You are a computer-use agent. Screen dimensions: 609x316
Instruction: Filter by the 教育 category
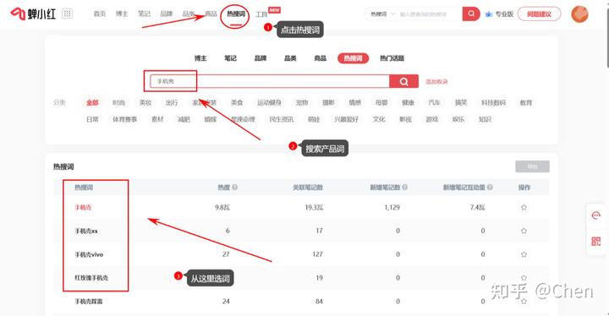click(x=526, y=103)
